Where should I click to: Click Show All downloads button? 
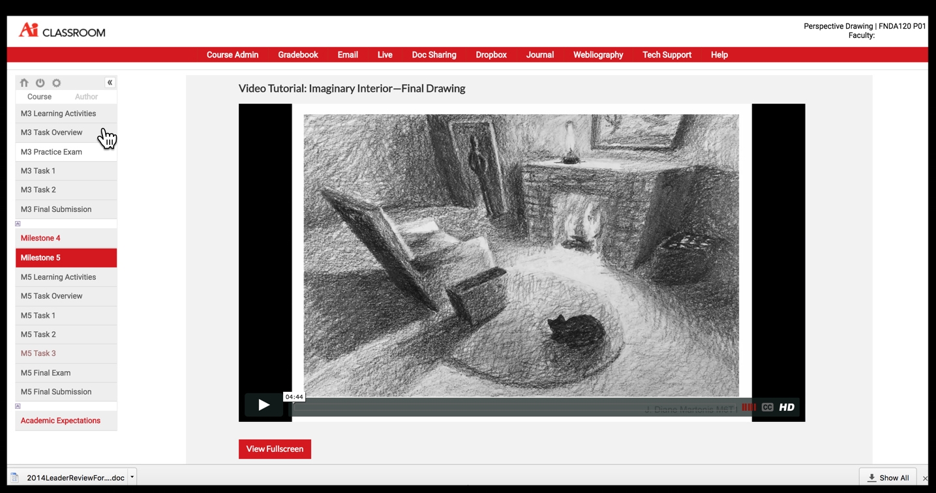(x=888, y=477)
